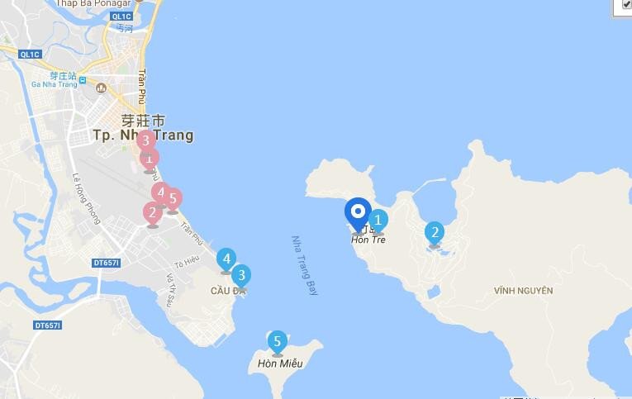632x399 pixels.
Task: Select pink marker 5 on the coast
Action: (x=173, y=200)
